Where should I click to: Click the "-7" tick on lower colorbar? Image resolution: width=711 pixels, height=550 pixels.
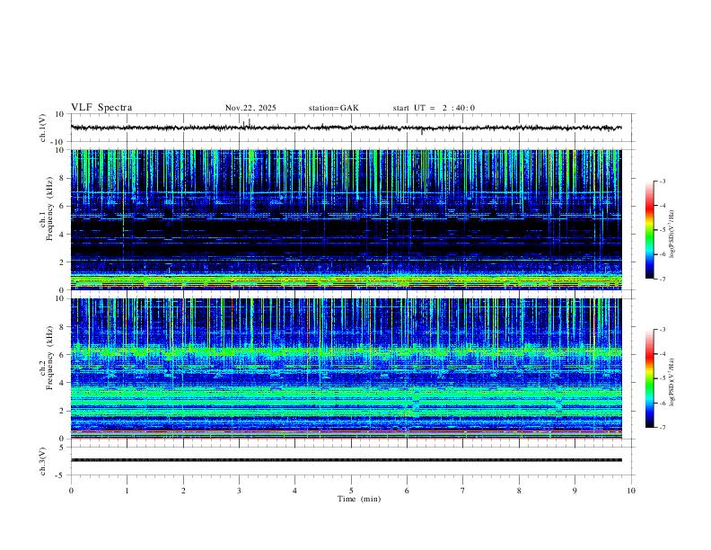pyautogui.click(x=663, y=427)
